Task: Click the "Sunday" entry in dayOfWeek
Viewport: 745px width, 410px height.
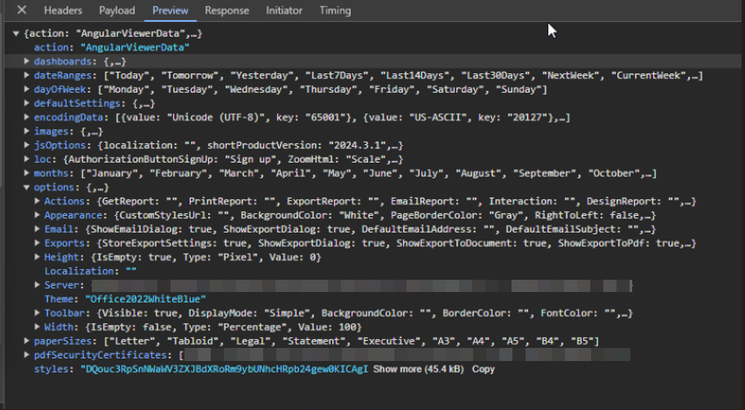Action: pos(520,89)
